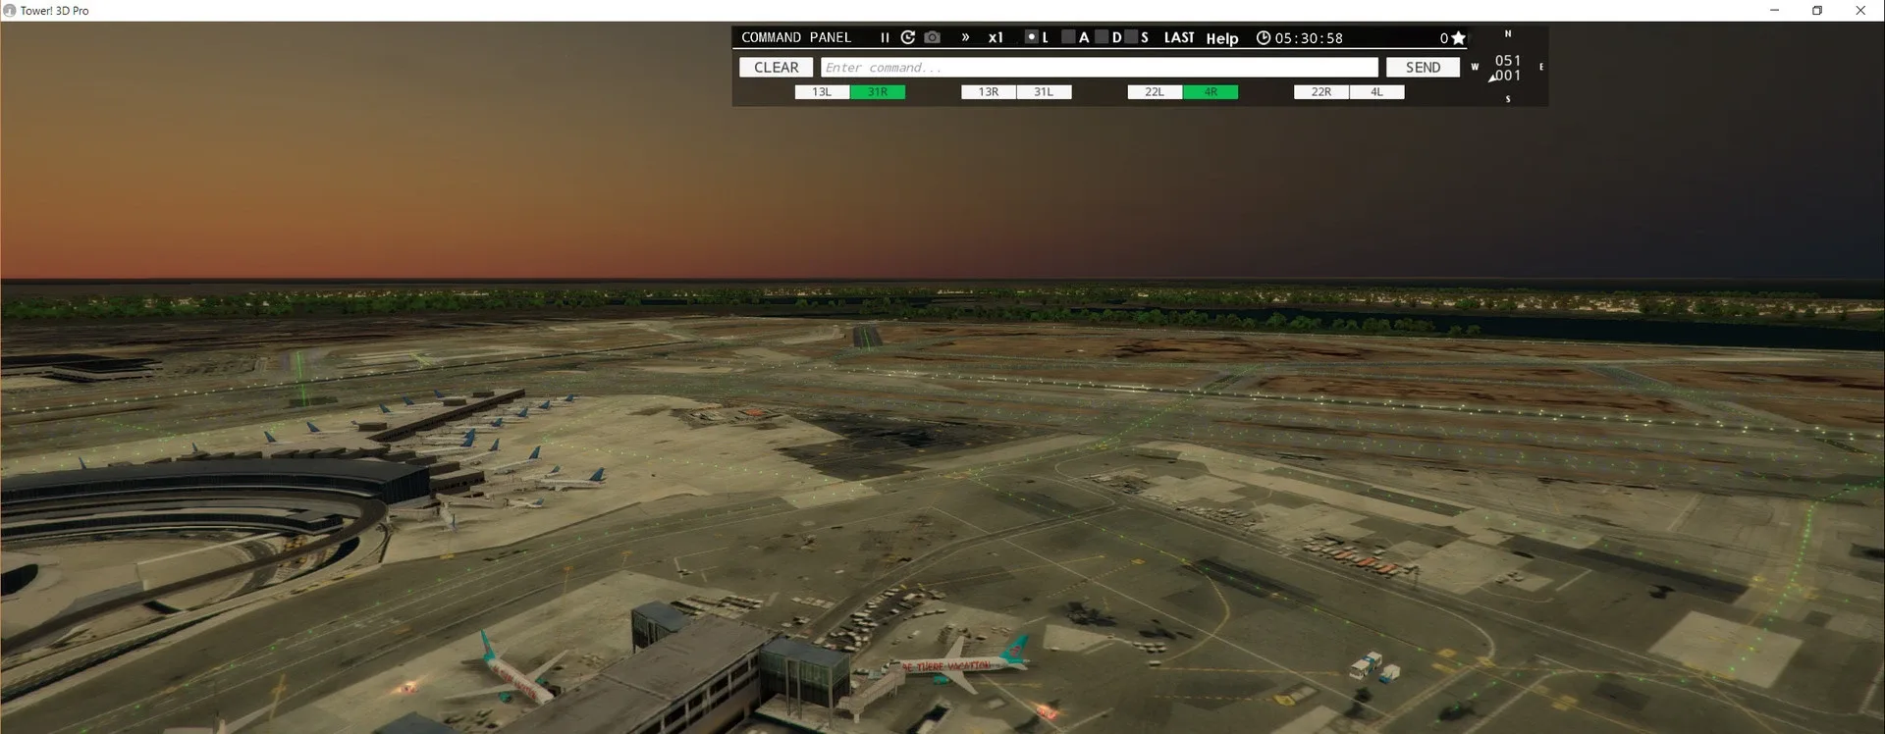Take a screenshot with the camera icon
Viewport: 1885px width, 734px height.
coord(933,37)
